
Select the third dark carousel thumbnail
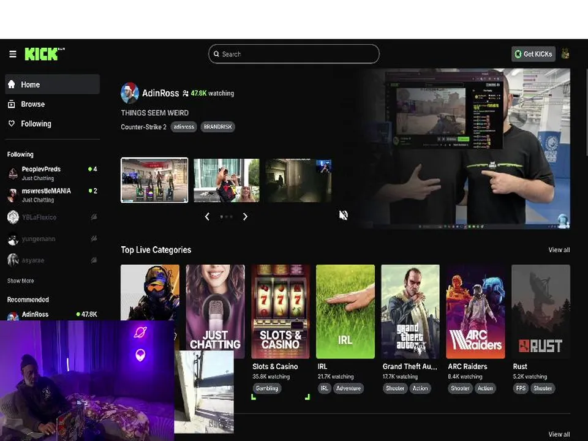coord(298,180)
